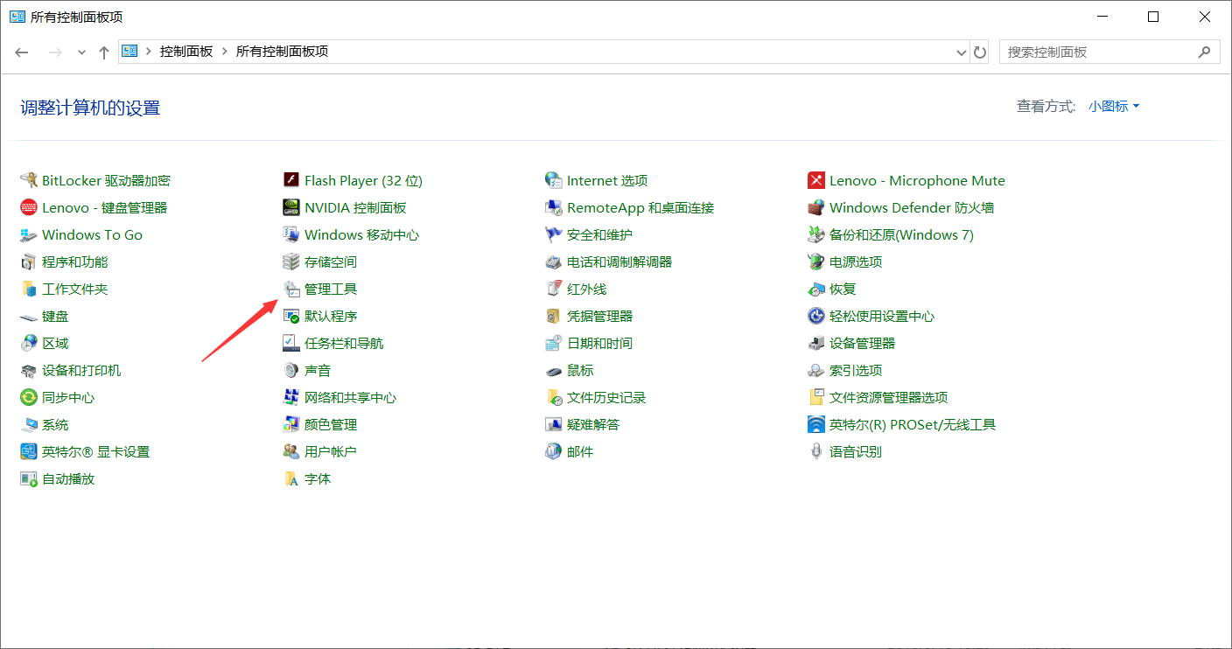
Task: Click the search magnifier icon
Action: pos(1204,52)
